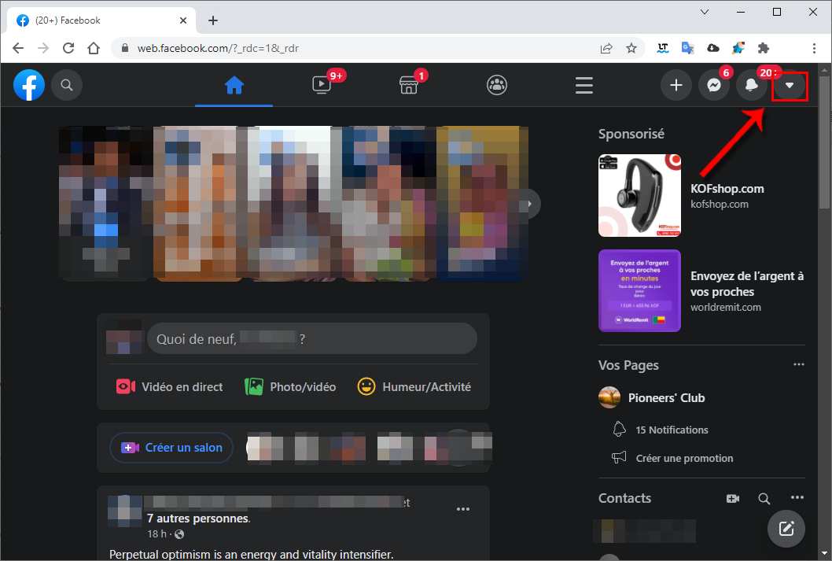Click the Facebook logo

tap(29, 85)
